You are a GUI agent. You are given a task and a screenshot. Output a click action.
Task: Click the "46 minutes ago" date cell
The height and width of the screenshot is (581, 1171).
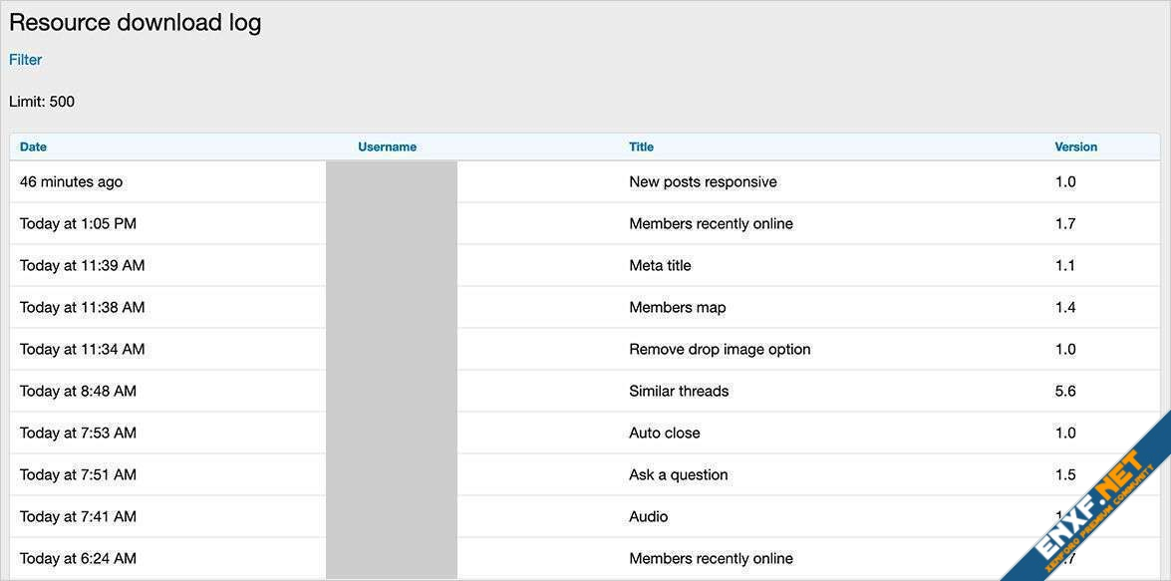point(71,182)
